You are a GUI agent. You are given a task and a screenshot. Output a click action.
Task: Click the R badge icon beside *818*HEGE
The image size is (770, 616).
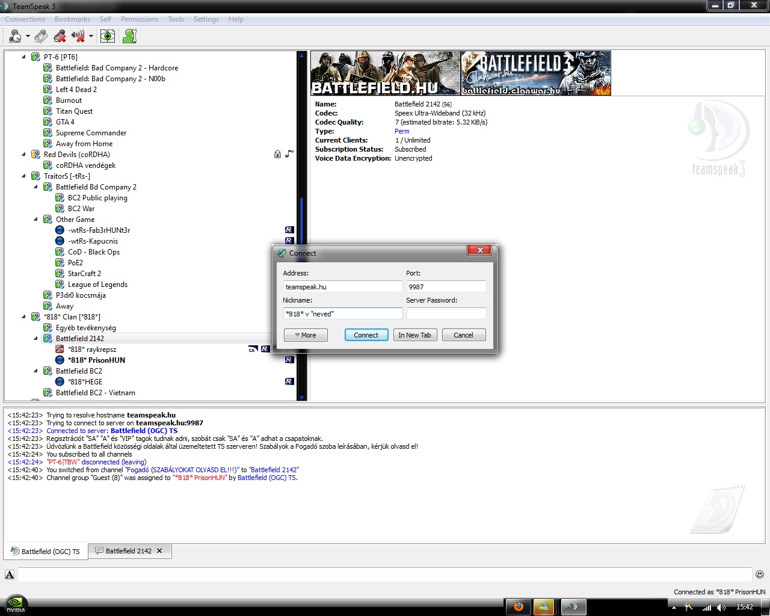[289, 381]
